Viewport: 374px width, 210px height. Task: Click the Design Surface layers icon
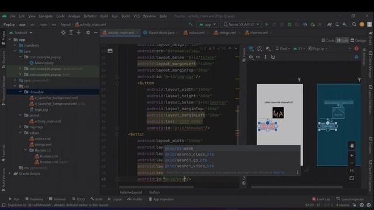(x=251, y=48)
